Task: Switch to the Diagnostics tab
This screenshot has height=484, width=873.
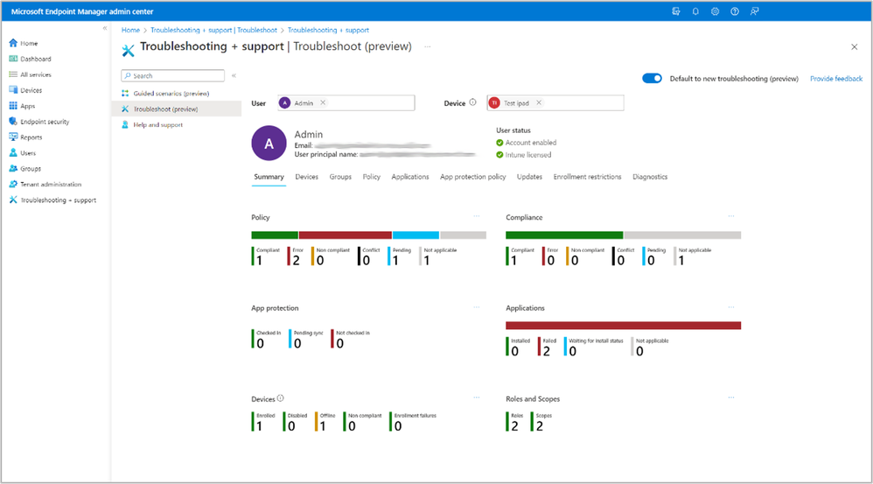Action: point(650,177)
